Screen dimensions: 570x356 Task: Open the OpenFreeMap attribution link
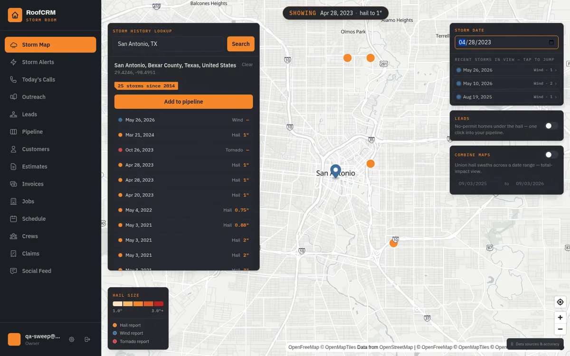click(x=304, y=347)
